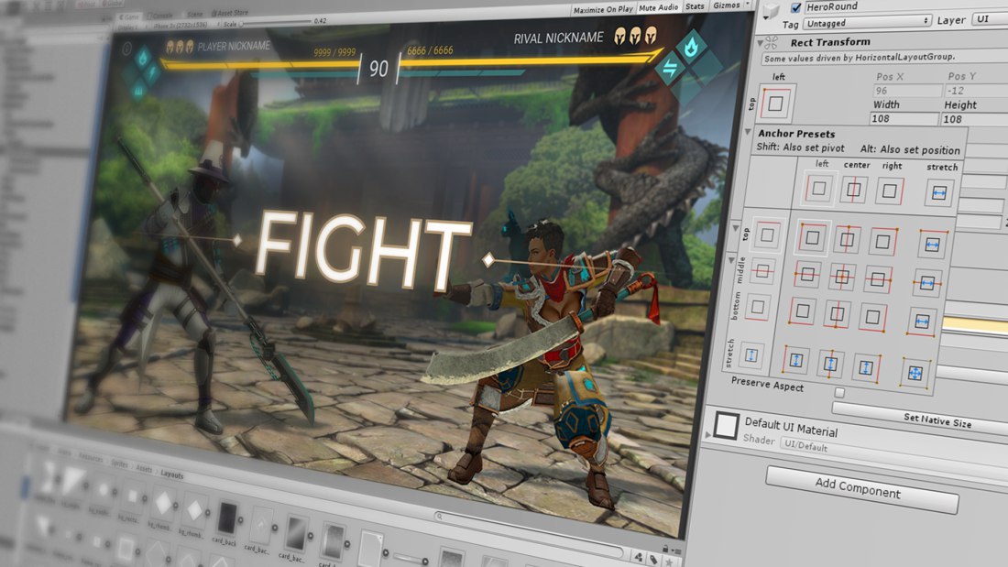Select the middle-left anchor preset
Image resolution: width=1008 pixels, height=567 pixels.
pos(807,275)
